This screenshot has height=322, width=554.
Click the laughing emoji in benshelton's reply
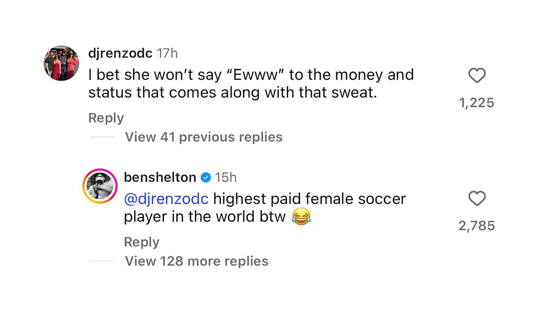point(302,216)
